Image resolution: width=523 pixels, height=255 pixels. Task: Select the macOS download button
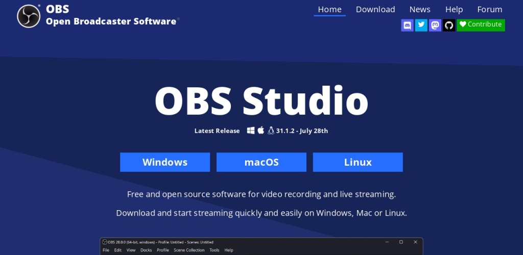tap(261, 162)
